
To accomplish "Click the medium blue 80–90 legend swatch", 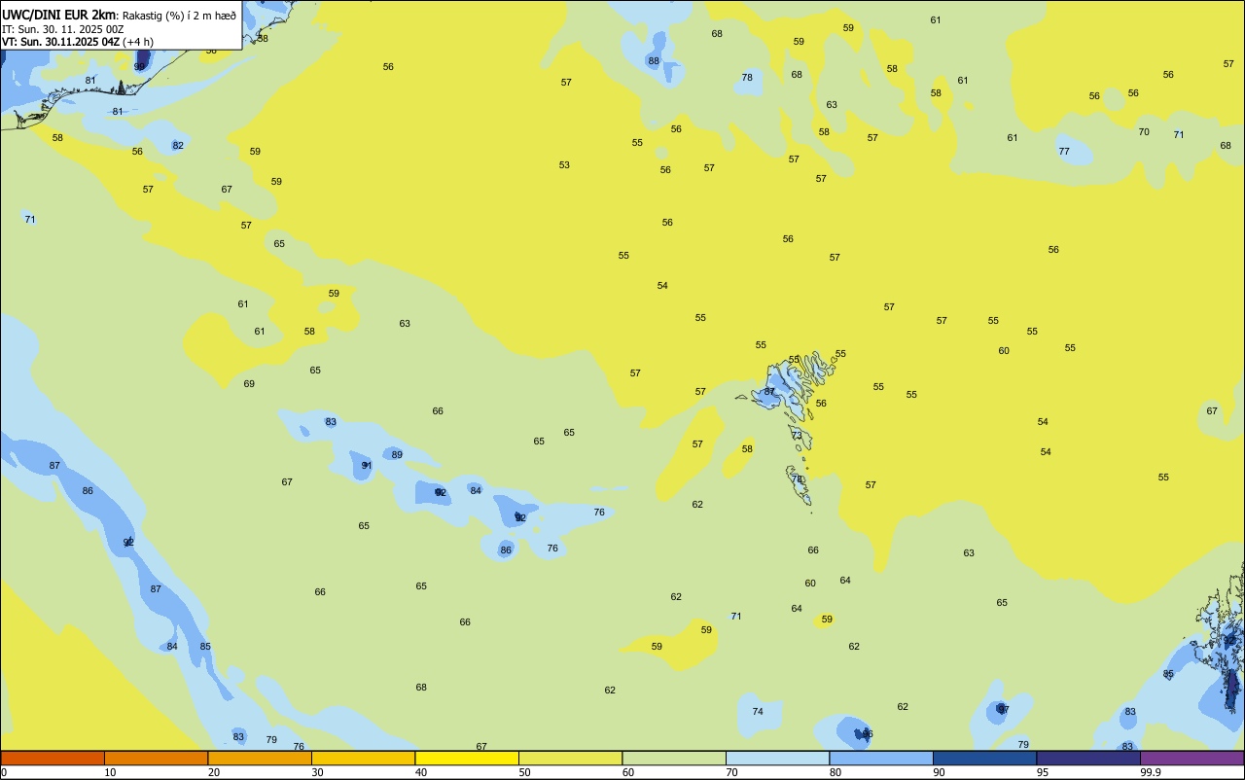I will (881, 758).
